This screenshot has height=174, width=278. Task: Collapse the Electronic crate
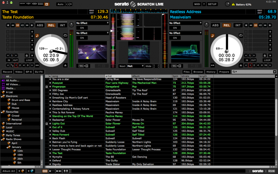pyautogui.click(x=2, y=96)
